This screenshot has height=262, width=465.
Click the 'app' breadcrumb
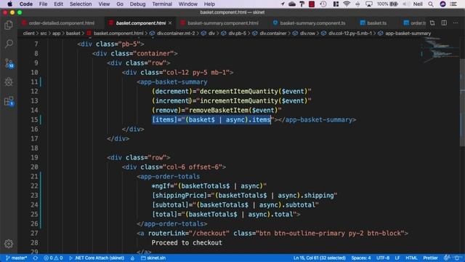56,33
